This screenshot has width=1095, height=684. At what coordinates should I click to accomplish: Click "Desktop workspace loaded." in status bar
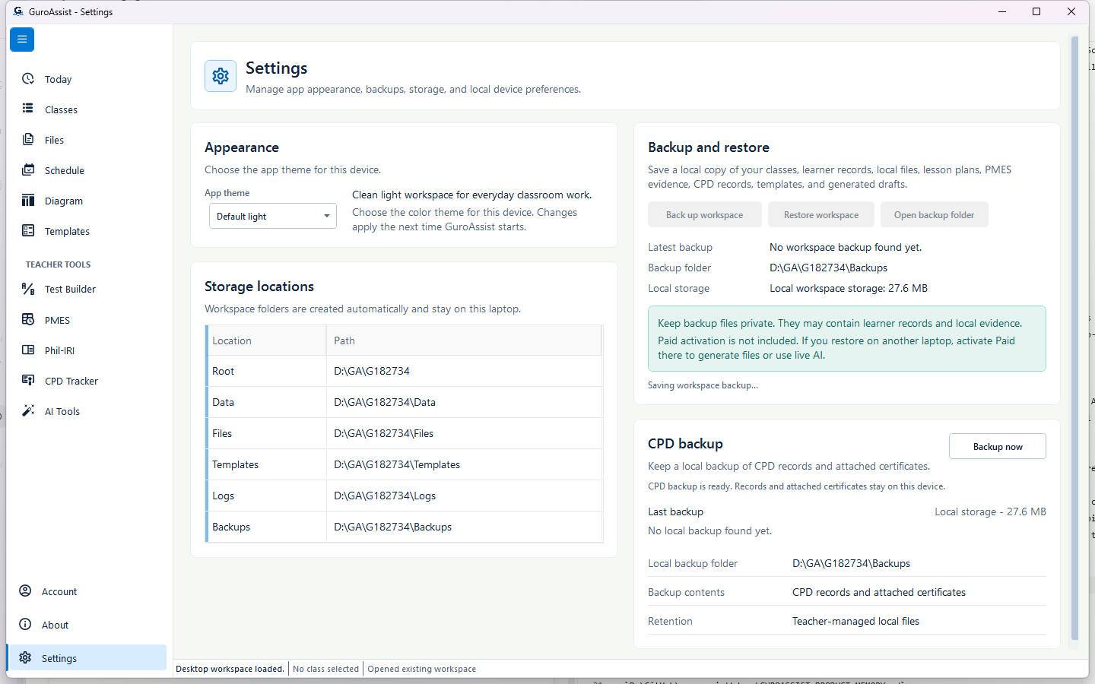tap(230, 669)
